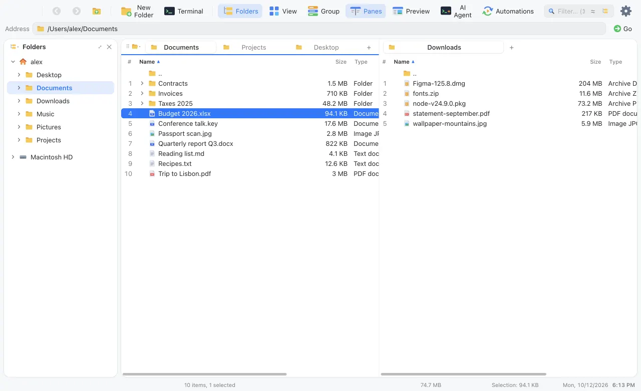Open Automations

508,11
